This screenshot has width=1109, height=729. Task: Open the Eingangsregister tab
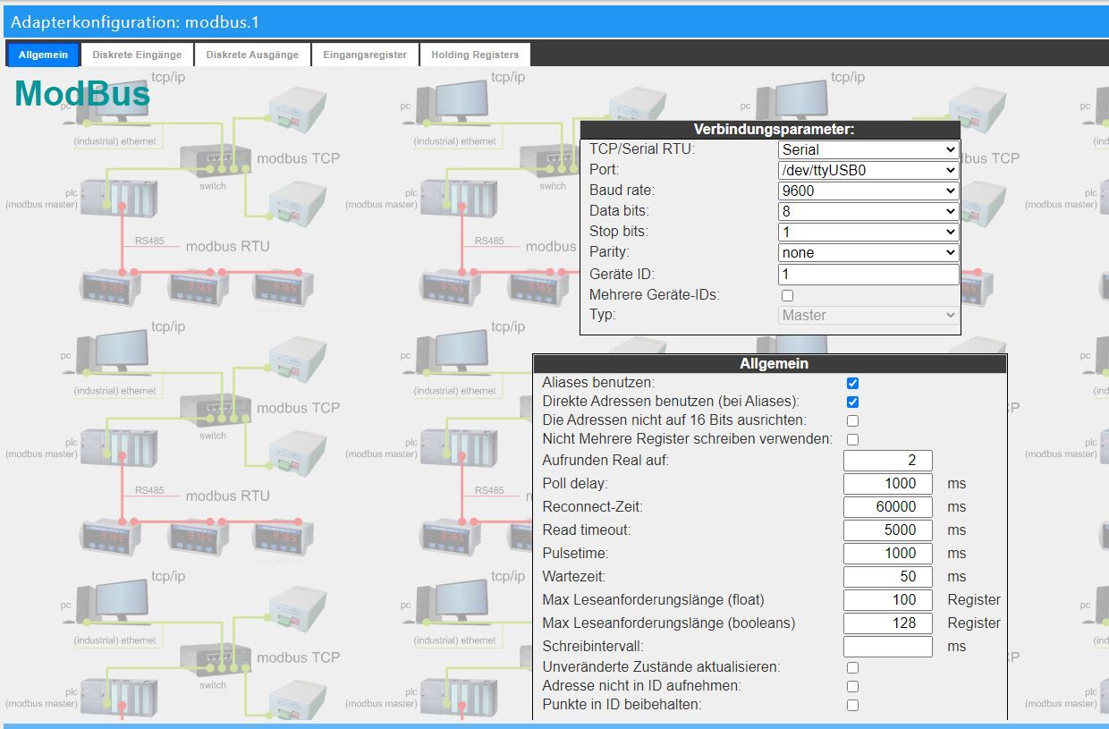[x=365, y=55]
